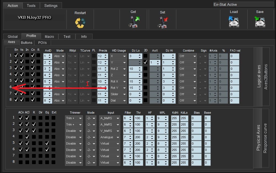Click the Bias field for physical axis 1

point(196,118)
